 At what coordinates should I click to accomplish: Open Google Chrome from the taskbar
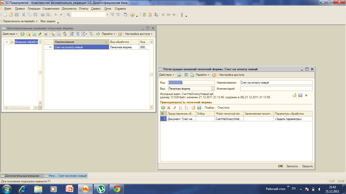(117, 189)
